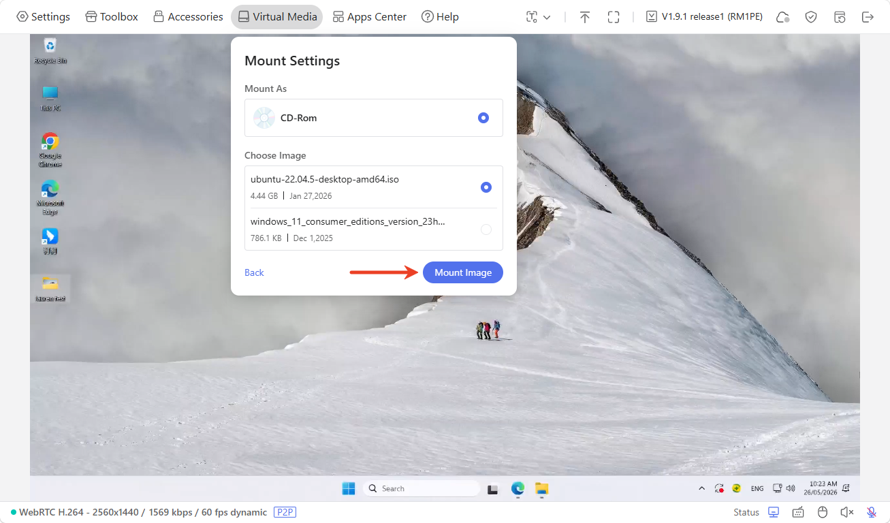Screen dimensions: 890x523
Task: Open the security shield icon
Action: [811, 17]
